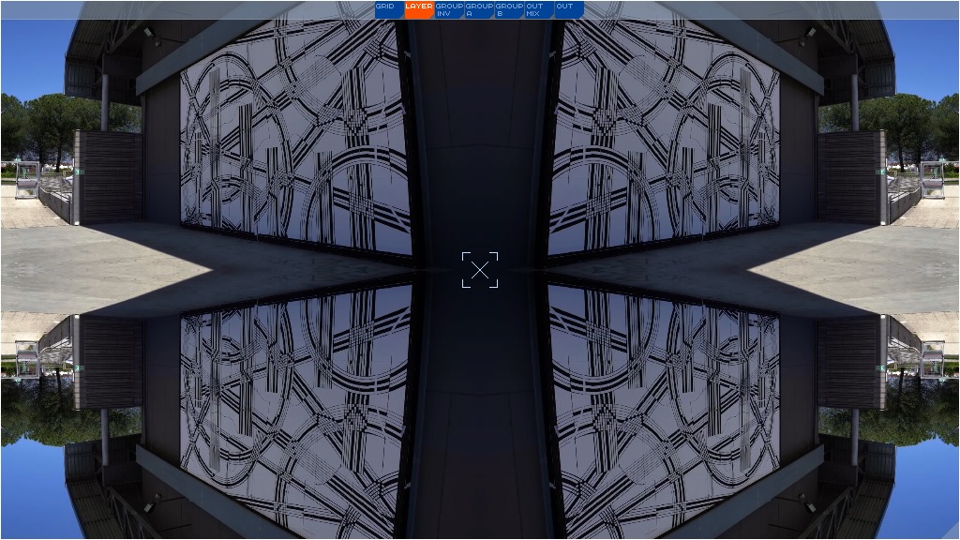Click the center crosshair target icon

pyautogui.click(x=480, y=270)
